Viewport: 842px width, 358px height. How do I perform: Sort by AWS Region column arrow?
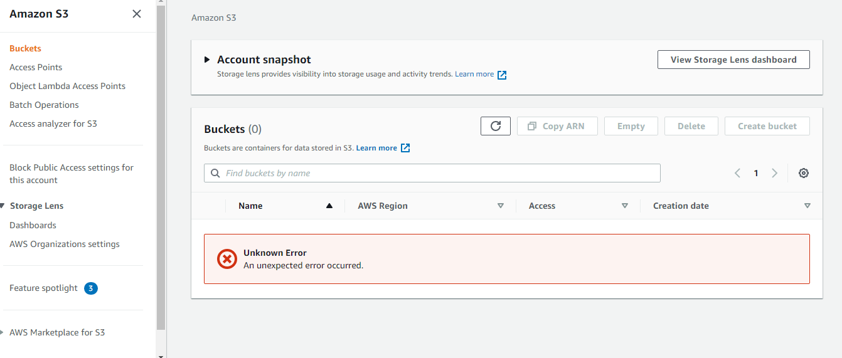click(x=501, y=206)
